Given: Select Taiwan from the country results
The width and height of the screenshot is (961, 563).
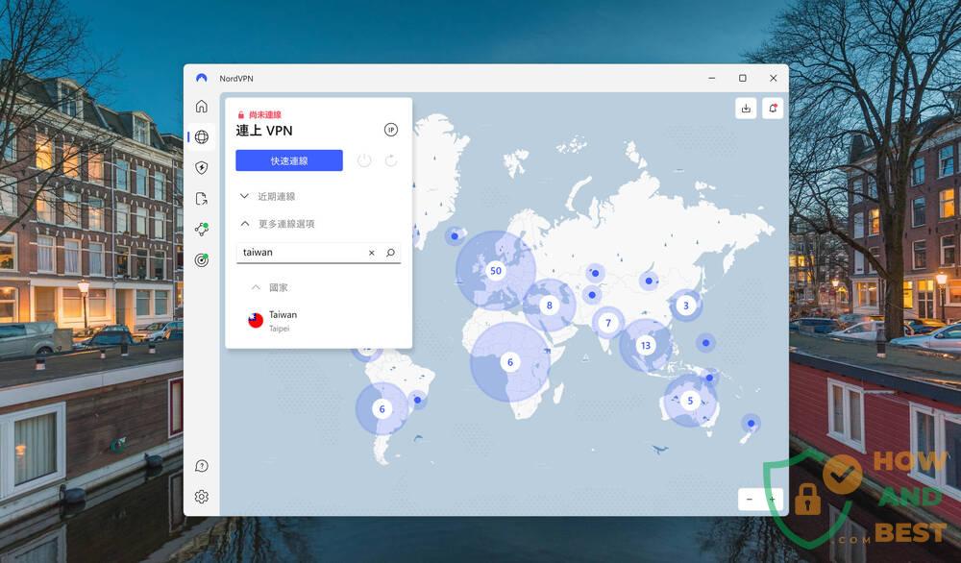Looking at the screenshot, I should click(283, 320).
